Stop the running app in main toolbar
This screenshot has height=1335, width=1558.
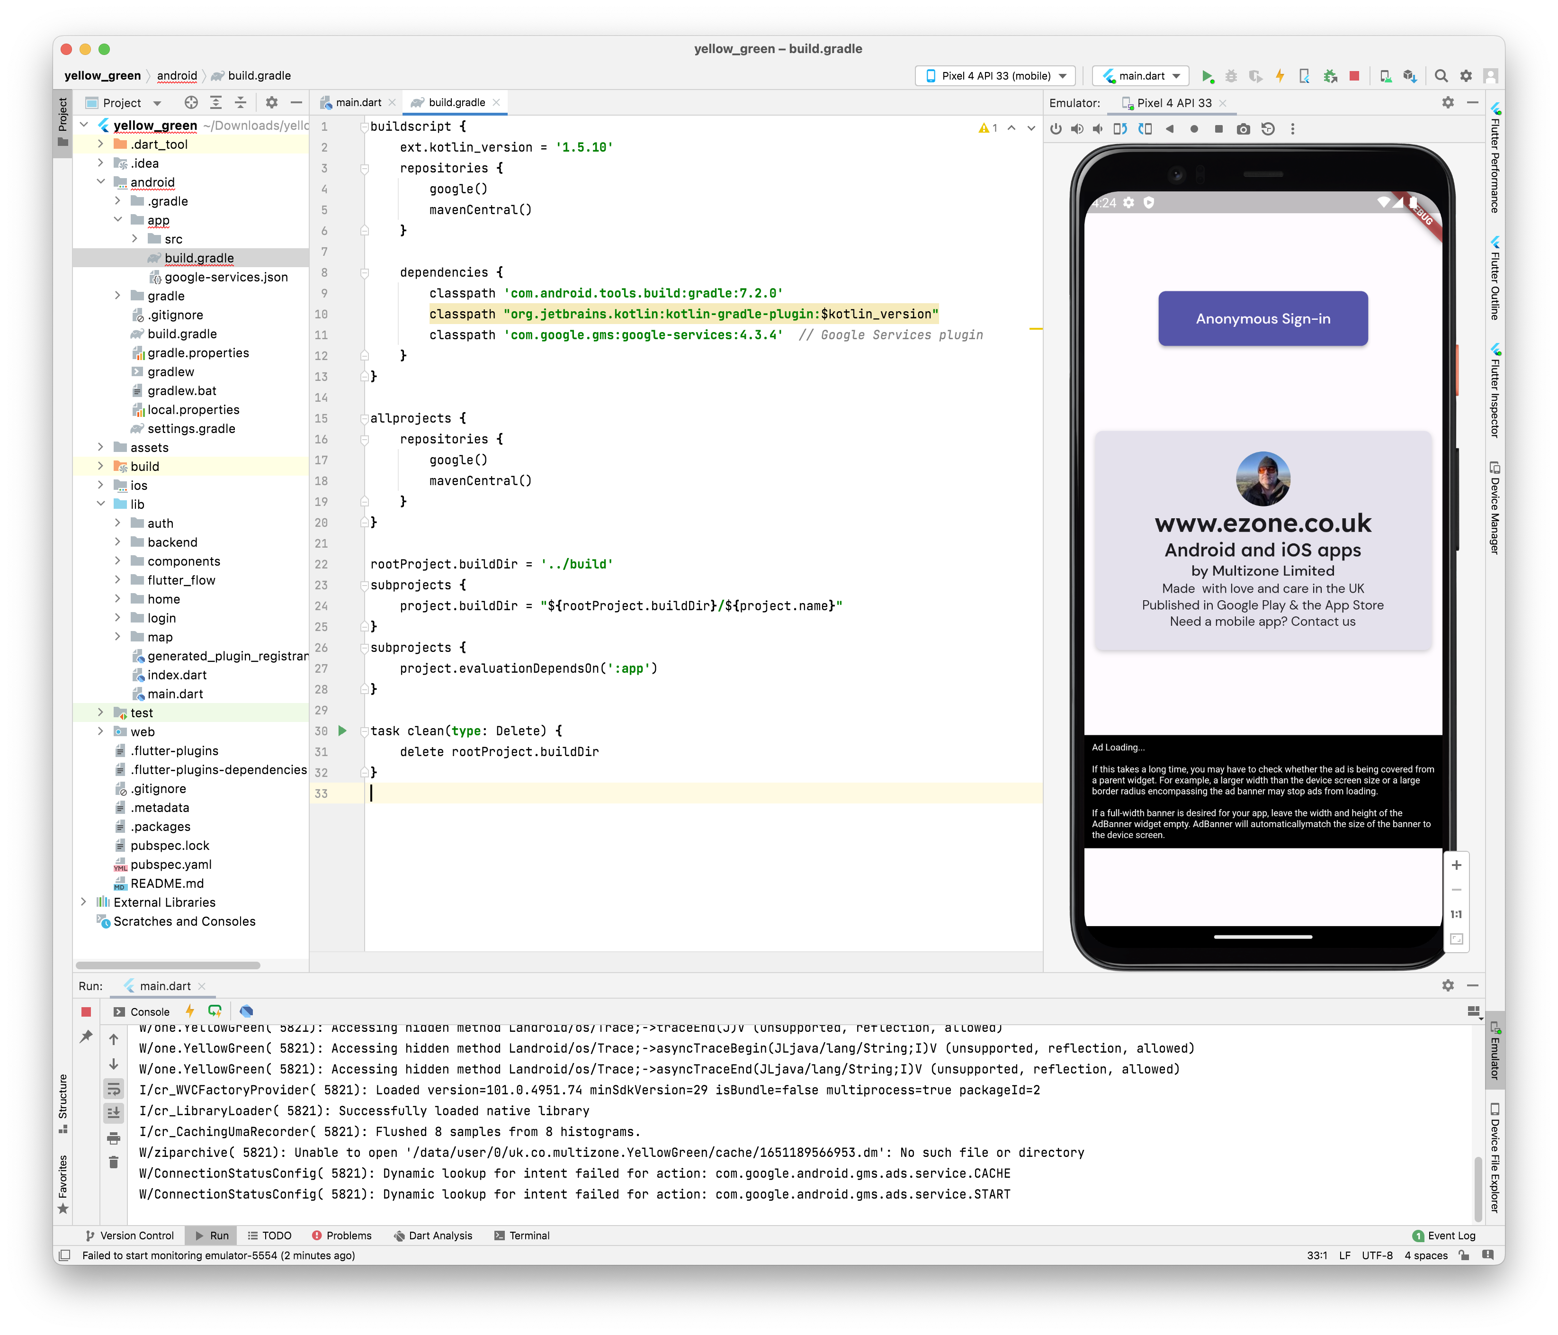(1353, 75)
